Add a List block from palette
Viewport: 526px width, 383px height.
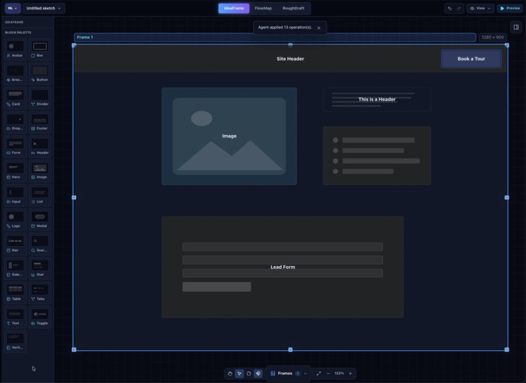[40, 195]
